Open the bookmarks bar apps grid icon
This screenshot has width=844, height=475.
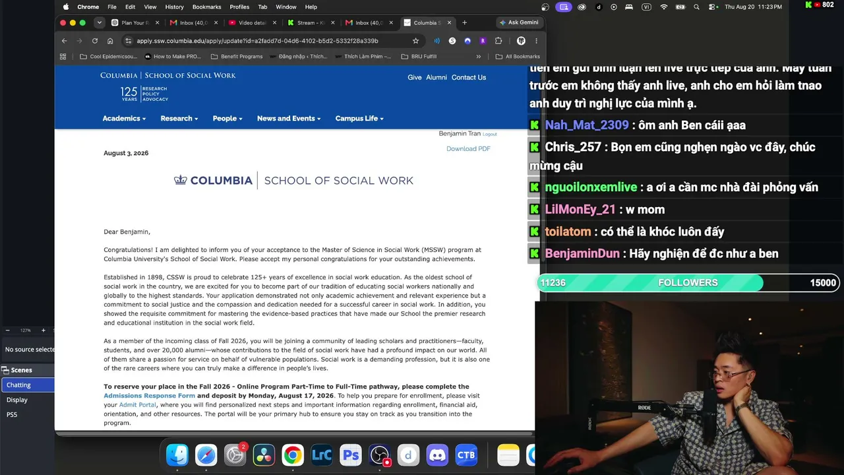63,57
